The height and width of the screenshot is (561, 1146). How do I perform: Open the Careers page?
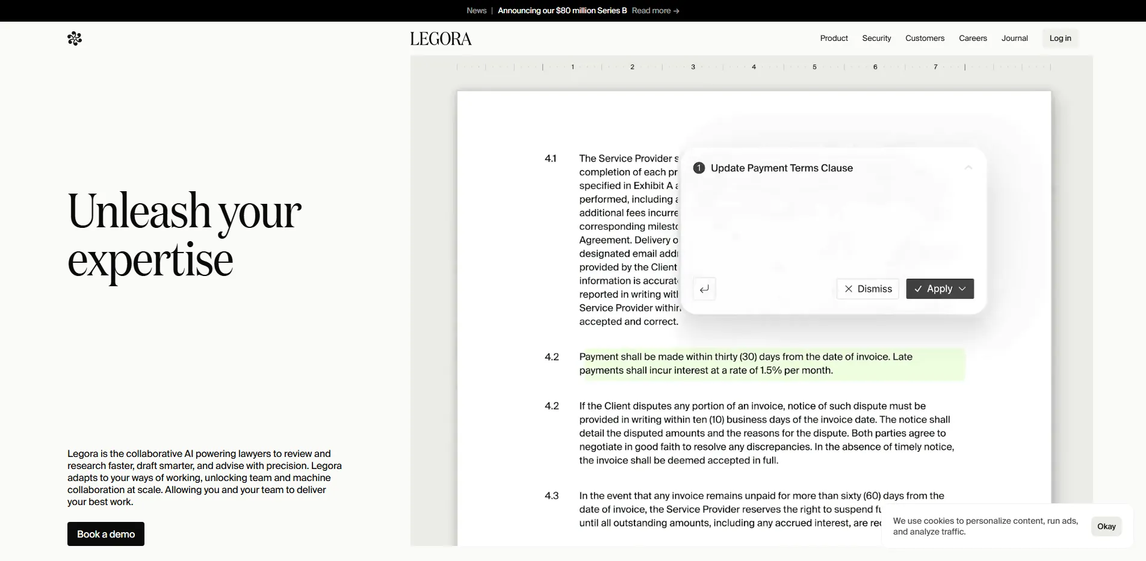[973, 38]
